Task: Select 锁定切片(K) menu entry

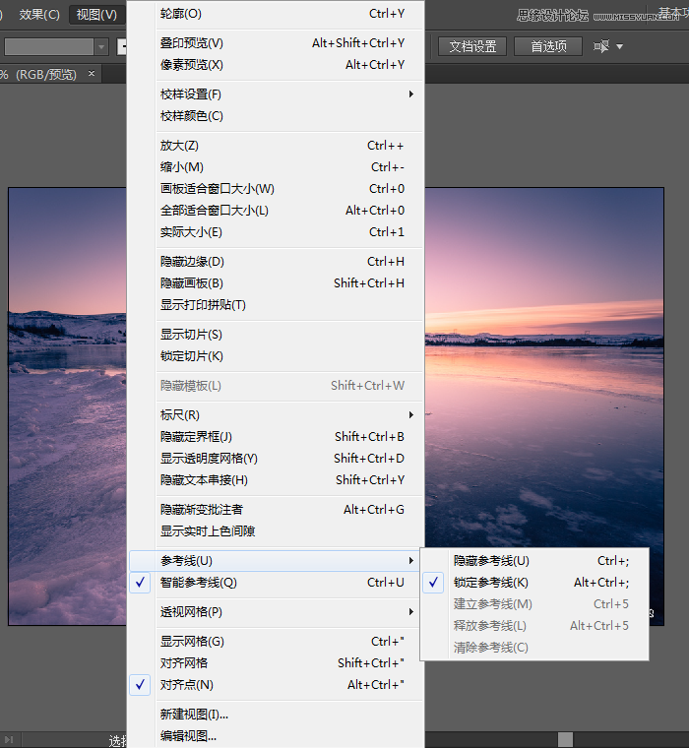Action: [277, 356]
